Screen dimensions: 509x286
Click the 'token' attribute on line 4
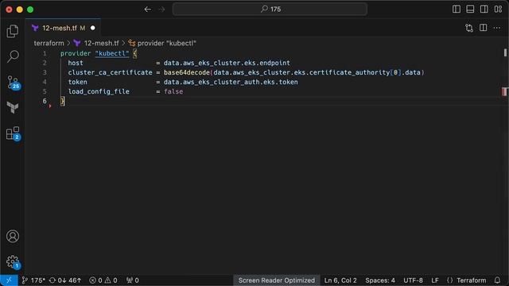coord(78,82)
